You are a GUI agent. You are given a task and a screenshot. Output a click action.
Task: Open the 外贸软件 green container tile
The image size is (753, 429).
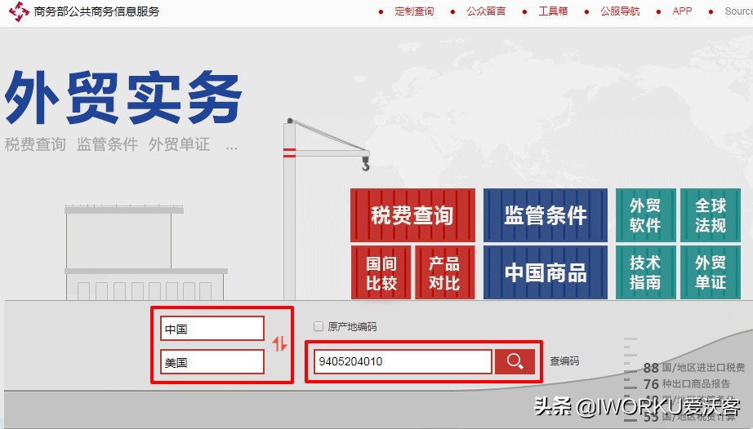coord(645,215)
